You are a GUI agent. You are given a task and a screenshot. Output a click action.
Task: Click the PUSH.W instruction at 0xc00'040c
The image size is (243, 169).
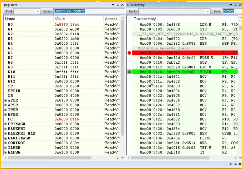[x=185, y=58]
